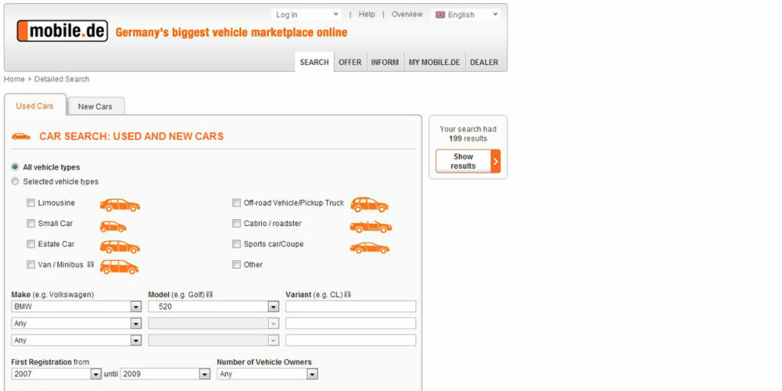Click the Small Car icon
This screenshot has width=782, height=391.
click(x=113, y=227)
